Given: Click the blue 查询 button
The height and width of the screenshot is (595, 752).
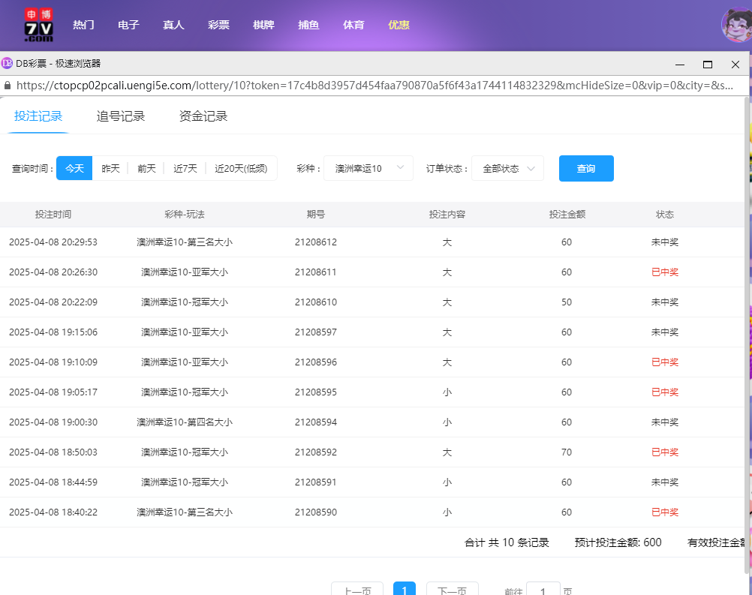Looking at the screenshot, I should pyautogui.click(x=586, y=169).
